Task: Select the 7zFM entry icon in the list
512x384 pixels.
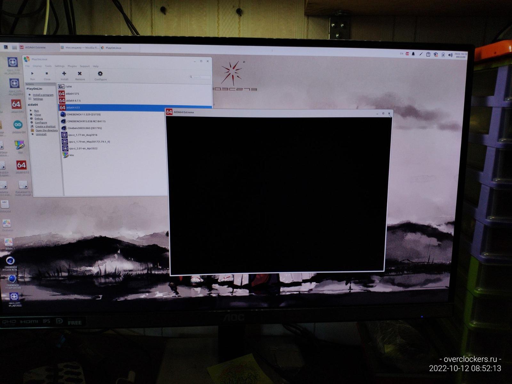Action: (61, 86)
